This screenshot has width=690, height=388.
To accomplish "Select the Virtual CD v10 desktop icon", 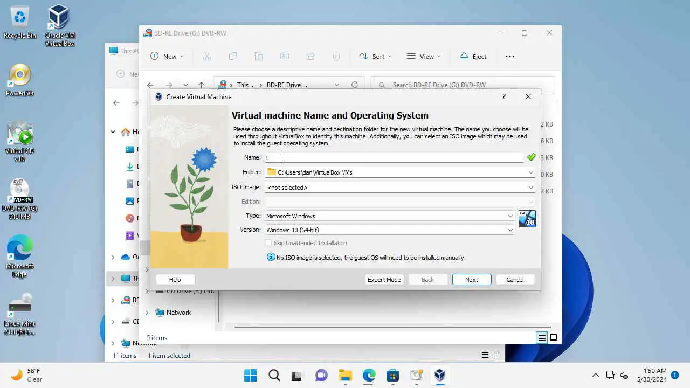I will [x=20, y=142].
